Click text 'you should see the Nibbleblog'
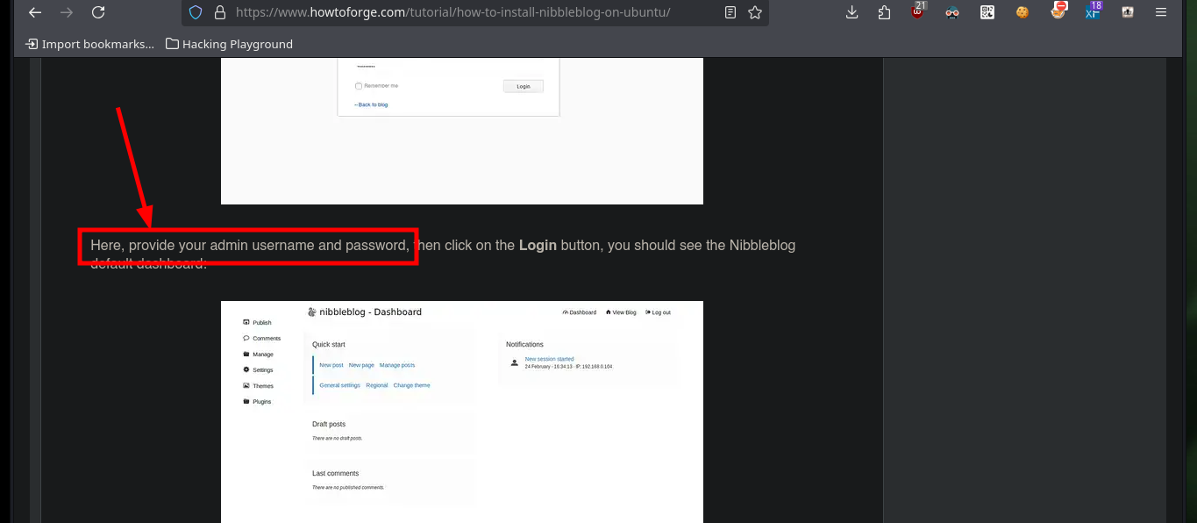Screen dimensions: 1197x523 (x=702, y=246)
